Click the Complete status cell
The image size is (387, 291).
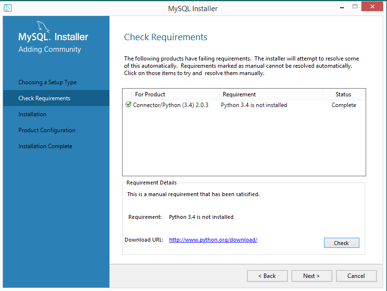point(344,105)
